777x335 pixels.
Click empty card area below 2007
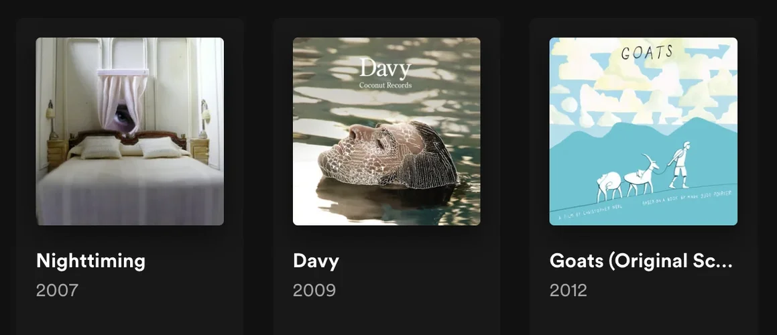coord(130,317)
